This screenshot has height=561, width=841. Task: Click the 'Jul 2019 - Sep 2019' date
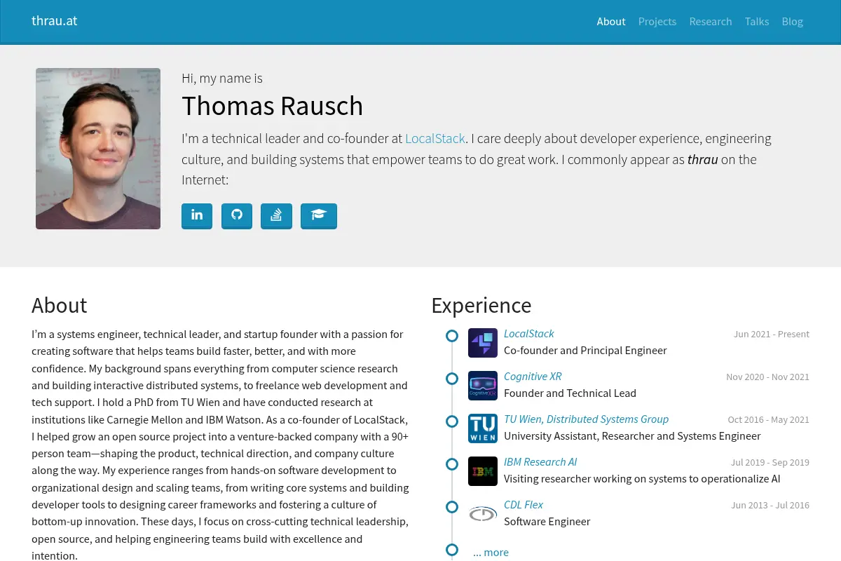(x=770, y=463)
